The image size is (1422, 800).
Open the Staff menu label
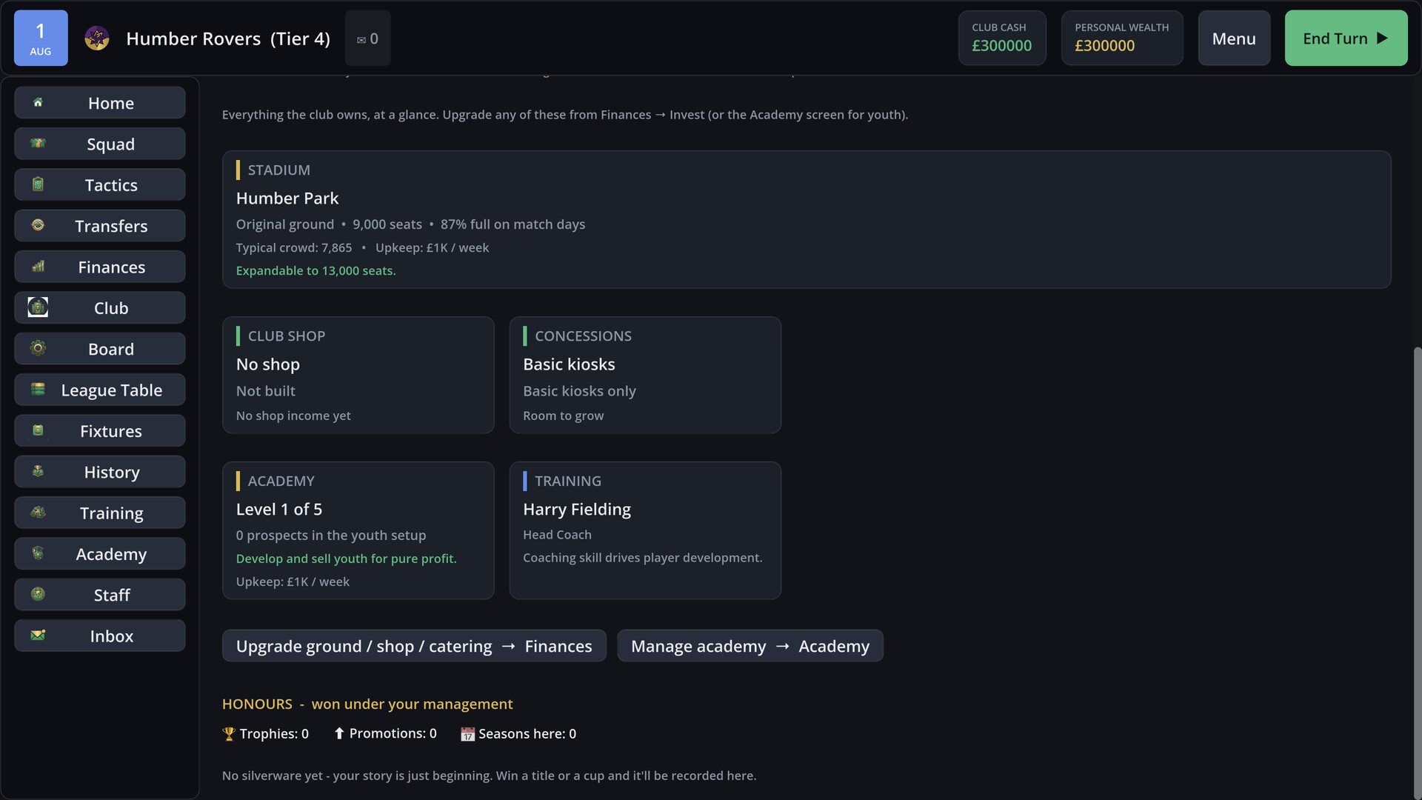coord(112,595)
